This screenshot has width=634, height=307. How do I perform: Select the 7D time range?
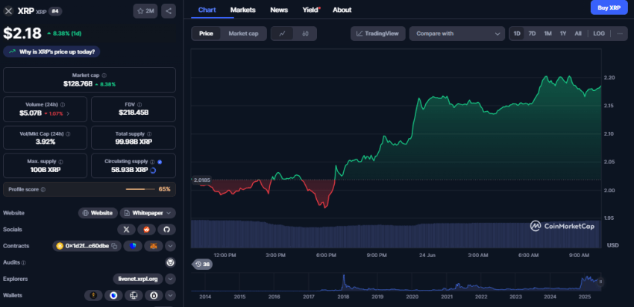pos(532,34)
